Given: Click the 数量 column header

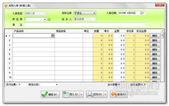Looking at the screenshot, I should pyautogui.click(x=98, y=31).
